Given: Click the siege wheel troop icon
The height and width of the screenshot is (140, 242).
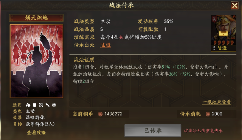Looking at the screenshot, I should tap(54, 105).
